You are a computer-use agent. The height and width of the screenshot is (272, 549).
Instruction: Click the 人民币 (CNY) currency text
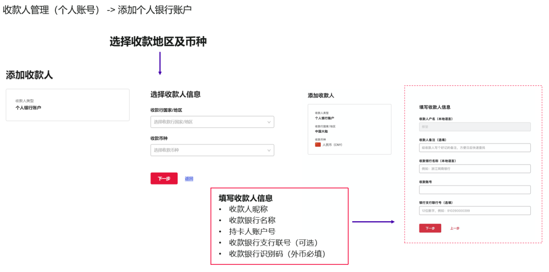332,144
